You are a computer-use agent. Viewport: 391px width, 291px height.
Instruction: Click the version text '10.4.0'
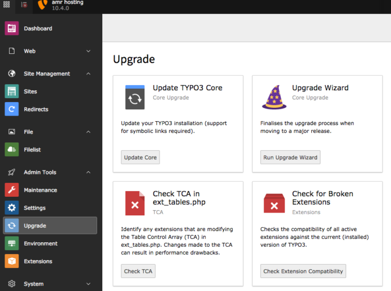click(x=60, y=8)
